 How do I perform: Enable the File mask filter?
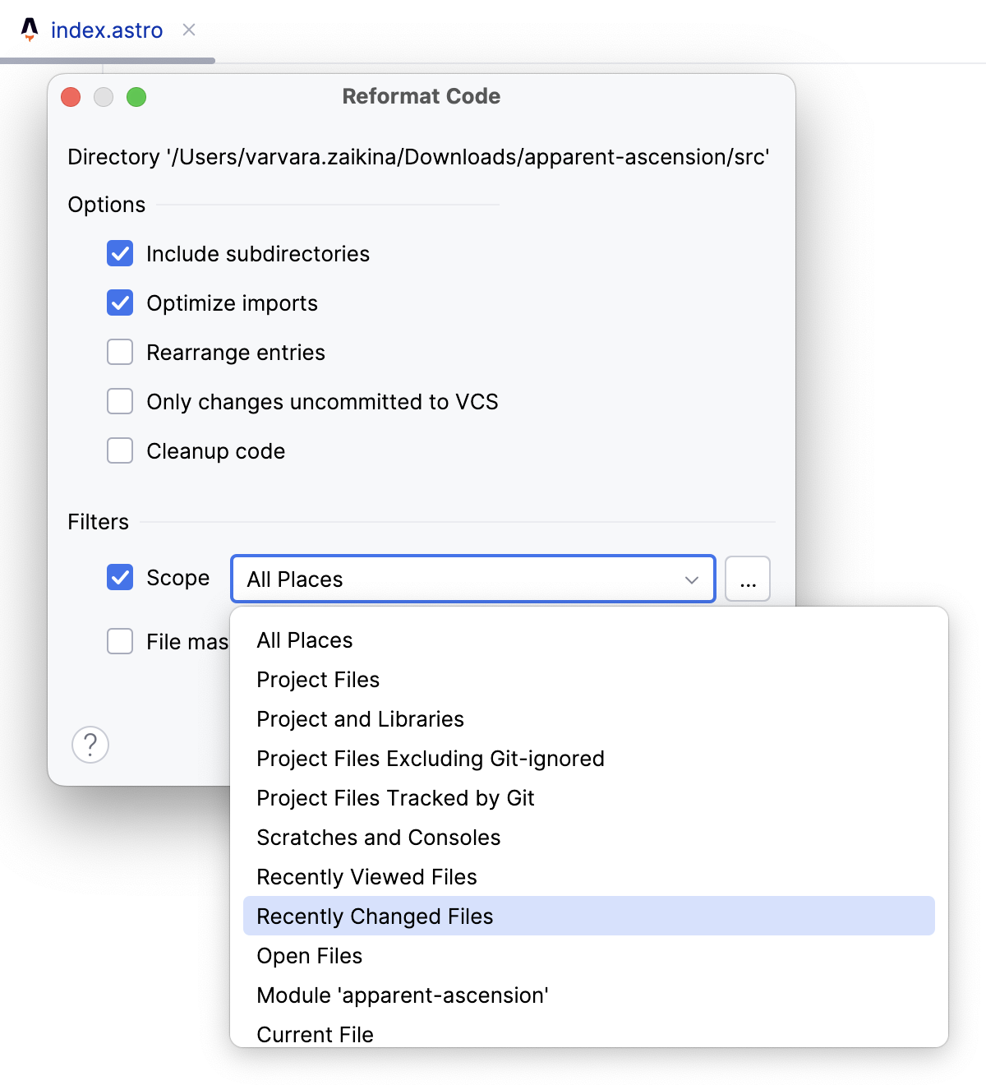point(120,641)
